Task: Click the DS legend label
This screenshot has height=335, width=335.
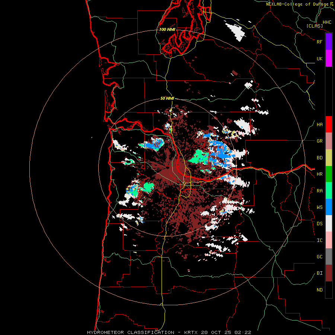Action: coord(319,224)
